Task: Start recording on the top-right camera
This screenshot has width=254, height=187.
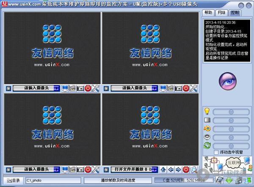Action: pyautogui.click(x=186, y=88)
